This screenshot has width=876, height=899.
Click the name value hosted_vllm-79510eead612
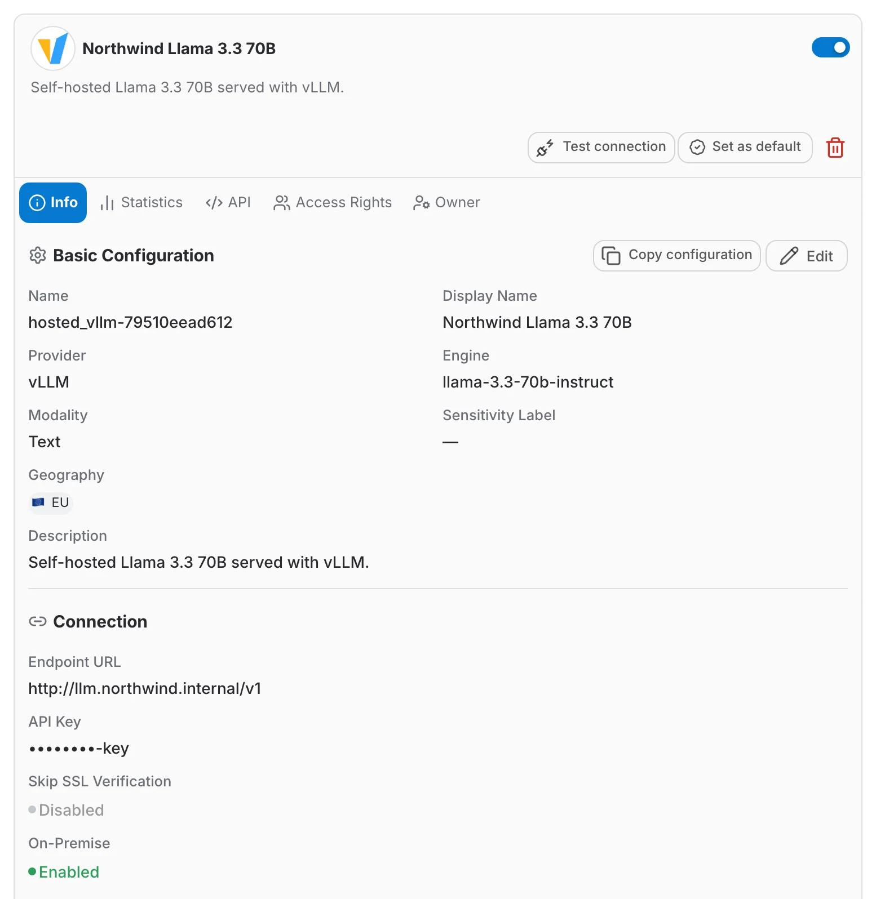point(130,322)
